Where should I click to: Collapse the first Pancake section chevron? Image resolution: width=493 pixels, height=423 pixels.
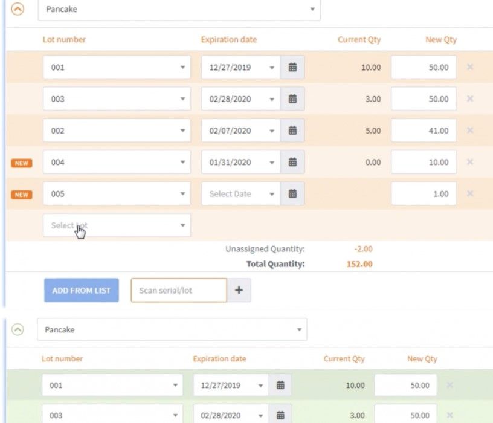(18, 9)
